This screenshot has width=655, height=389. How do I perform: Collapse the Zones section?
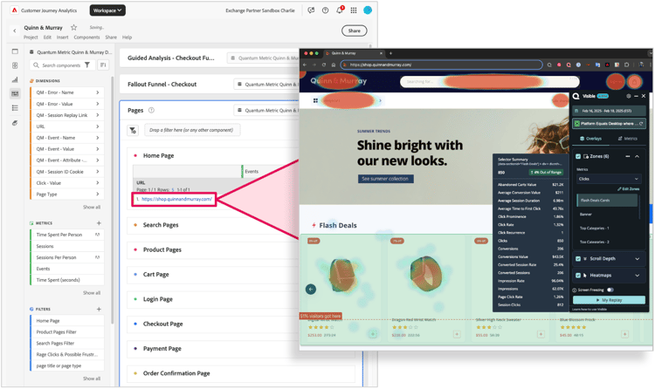pyautogui.click(x=637, y=156)
